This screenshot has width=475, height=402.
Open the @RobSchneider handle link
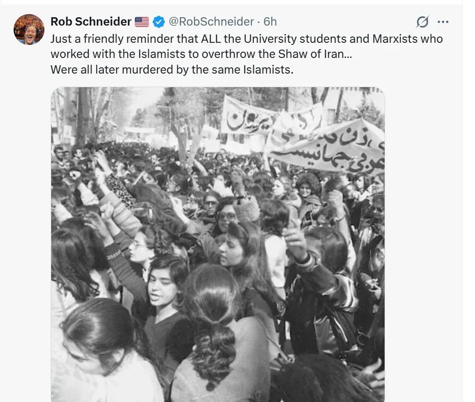point(212,22)
